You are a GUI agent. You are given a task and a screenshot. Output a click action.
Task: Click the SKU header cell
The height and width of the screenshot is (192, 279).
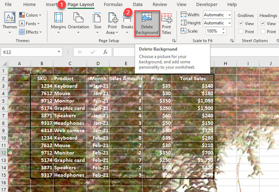click(x=42, y=79)
